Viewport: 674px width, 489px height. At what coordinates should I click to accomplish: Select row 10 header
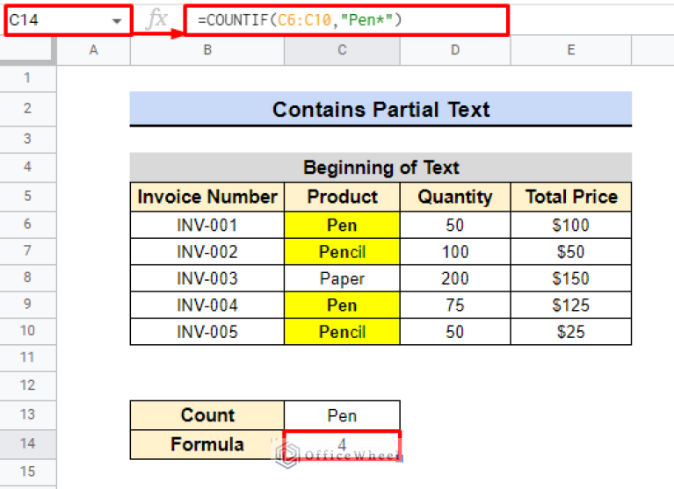[27, 331]
